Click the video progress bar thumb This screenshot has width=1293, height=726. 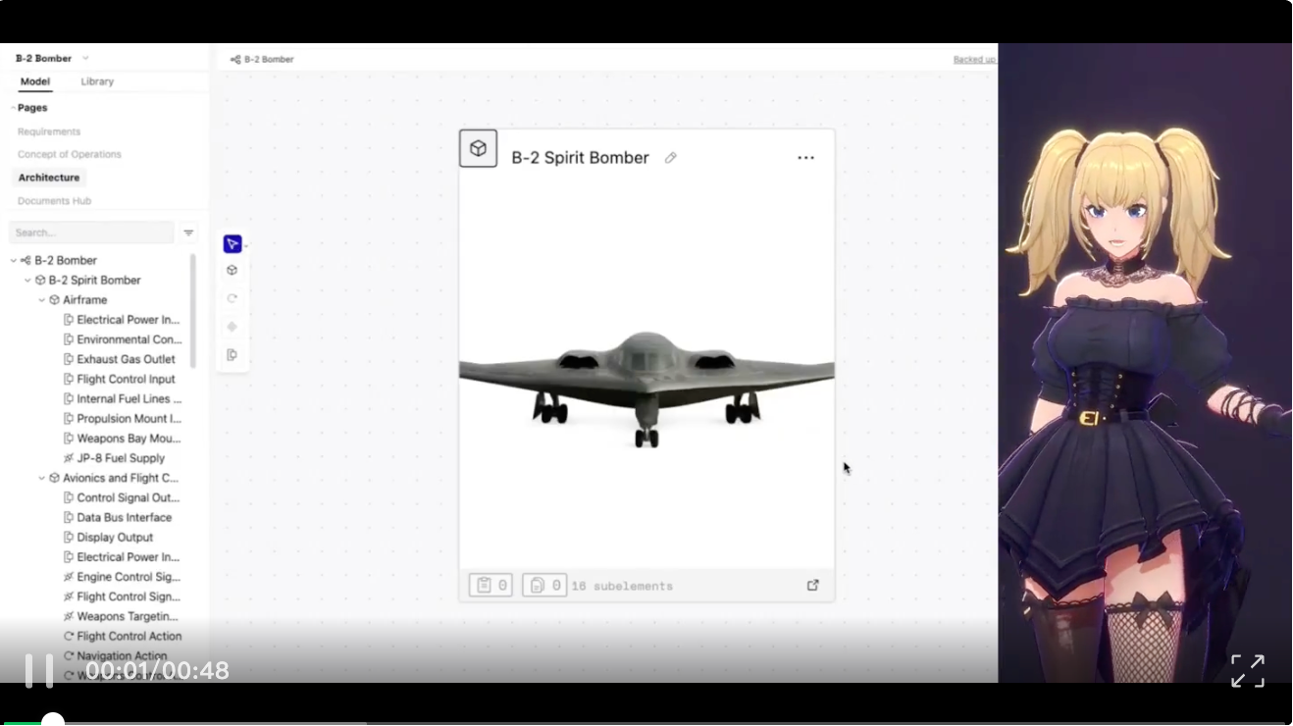point(53,722)
